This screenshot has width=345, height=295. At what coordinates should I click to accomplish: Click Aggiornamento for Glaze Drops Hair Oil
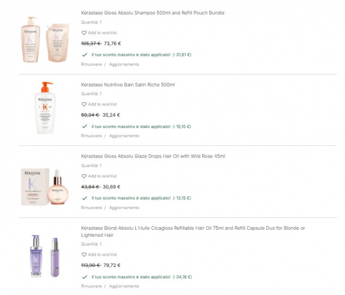124,207
